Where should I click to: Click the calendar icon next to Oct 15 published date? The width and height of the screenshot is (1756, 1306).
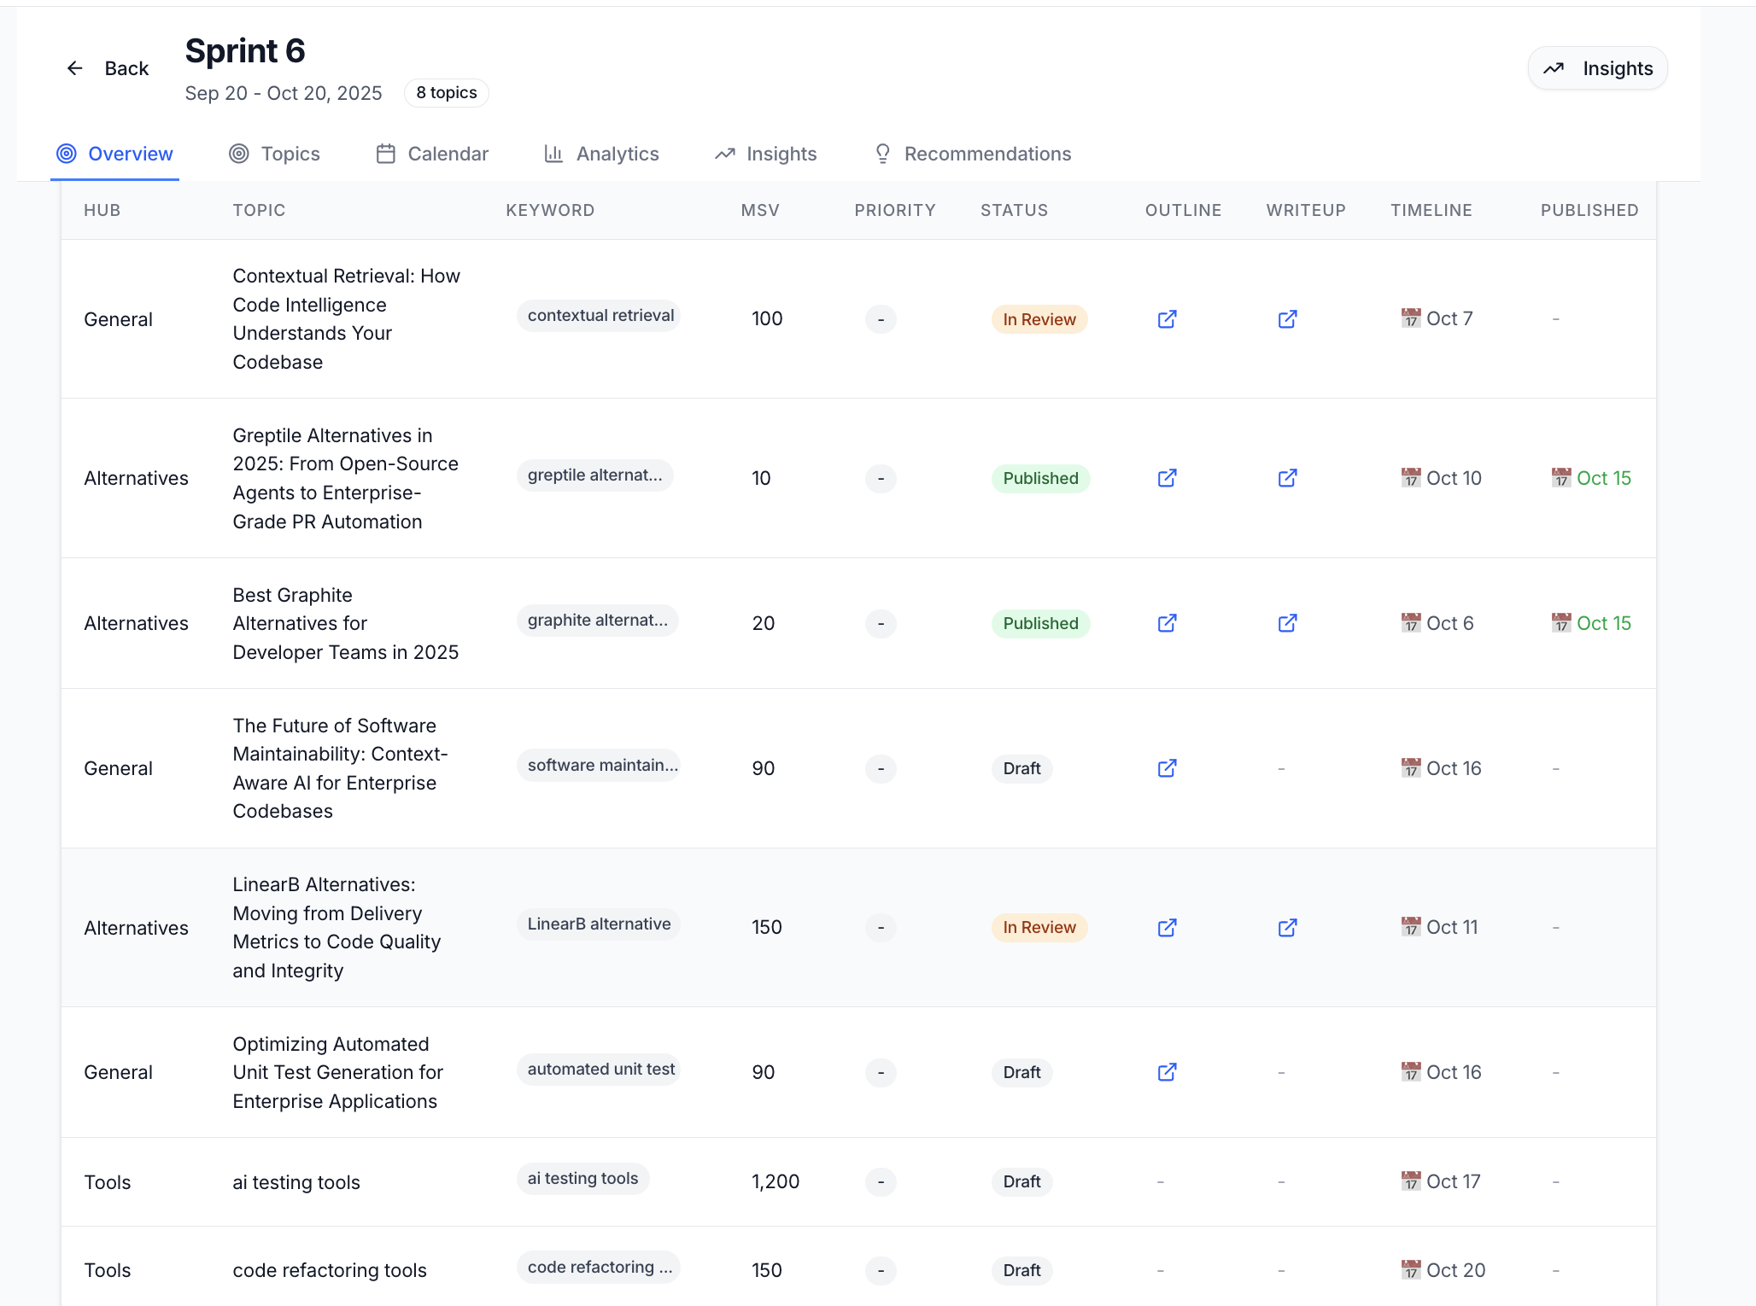[1560, 478]
